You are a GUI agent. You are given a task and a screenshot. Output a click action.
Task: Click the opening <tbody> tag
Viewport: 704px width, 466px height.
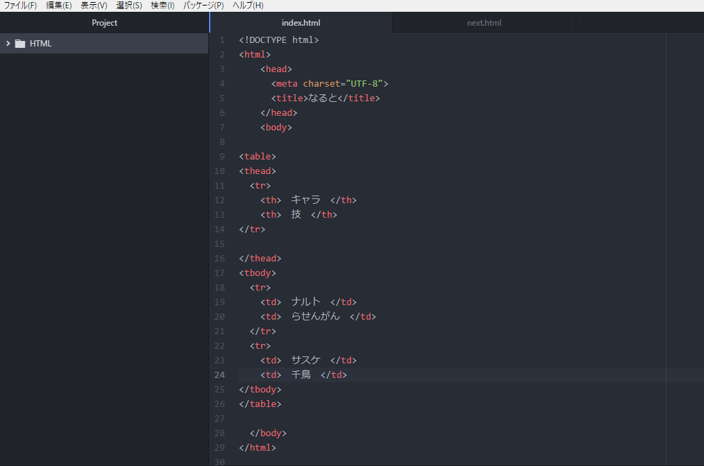pyautogui.click(x=258, y=273)
